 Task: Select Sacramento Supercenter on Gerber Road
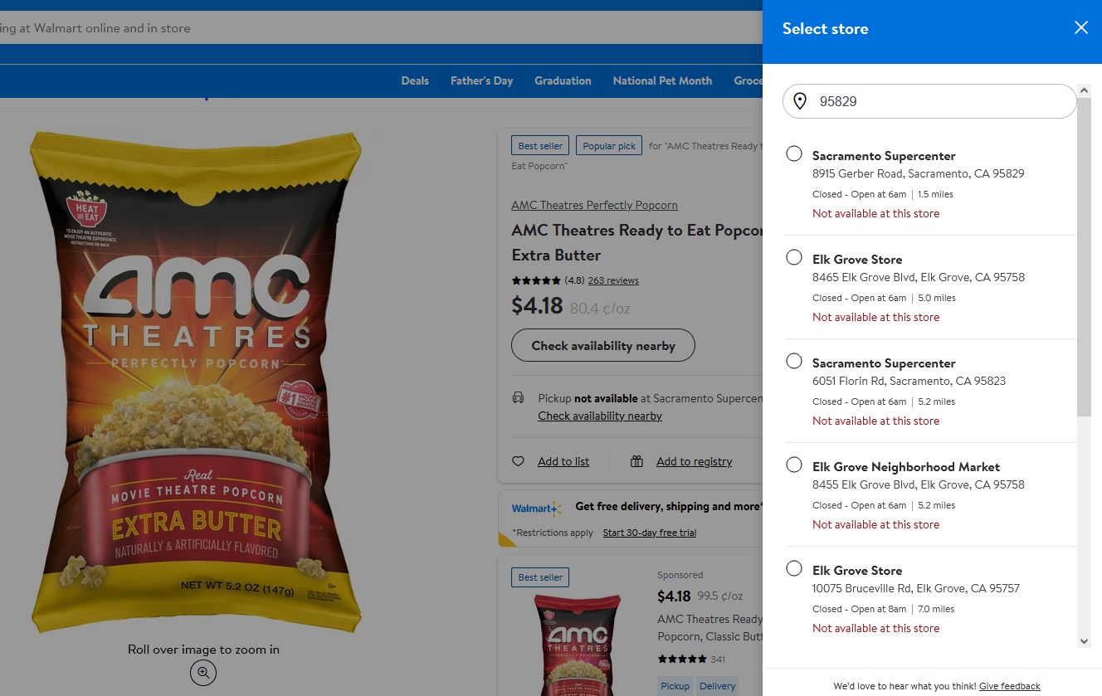pos(794,153)
